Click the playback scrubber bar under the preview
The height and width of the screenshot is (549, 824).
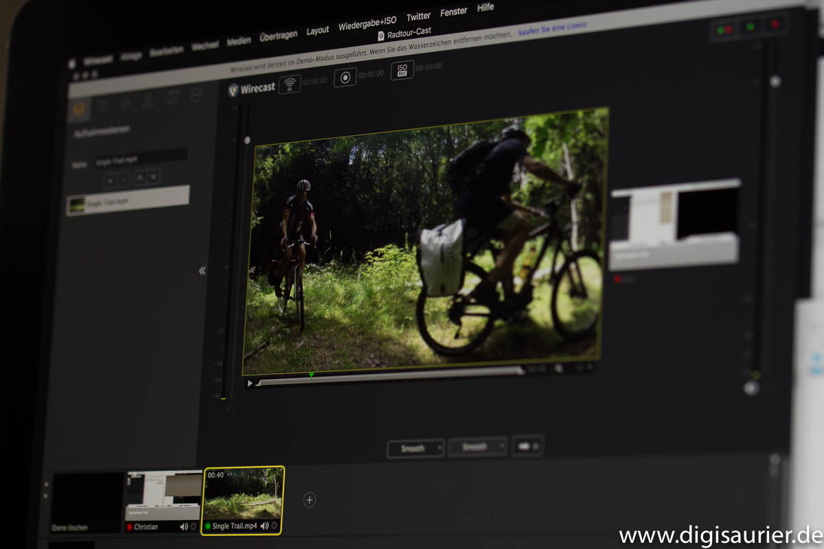coord(390,375)
